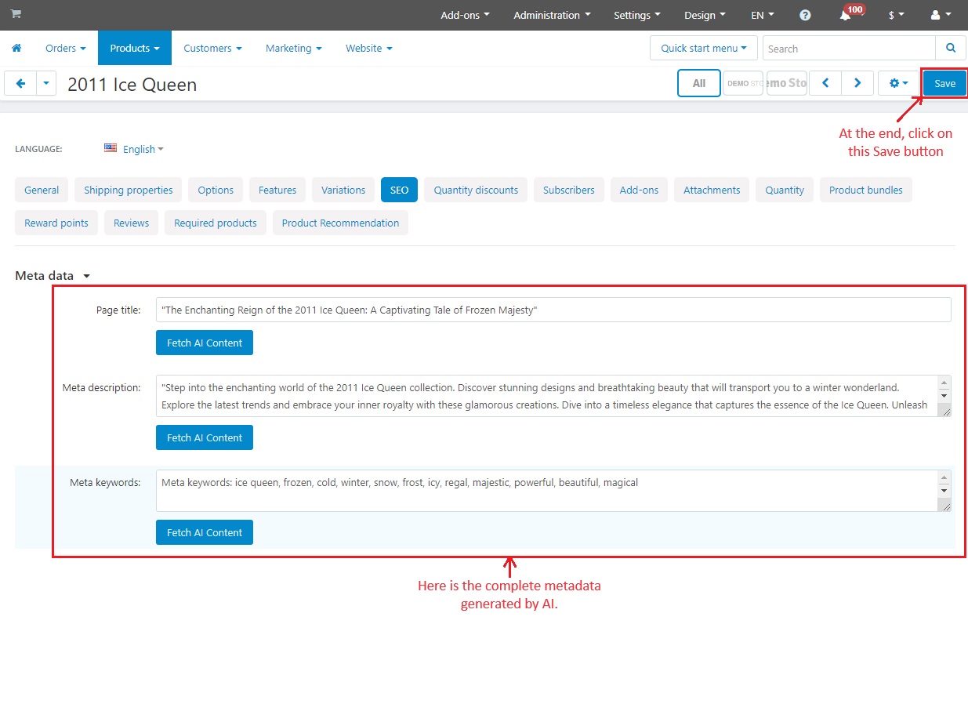Image resolution: width=968 pixels, height=722 pixels.
Task: Open the dropdown next to back arrow
Action: (x=46, y=83)
